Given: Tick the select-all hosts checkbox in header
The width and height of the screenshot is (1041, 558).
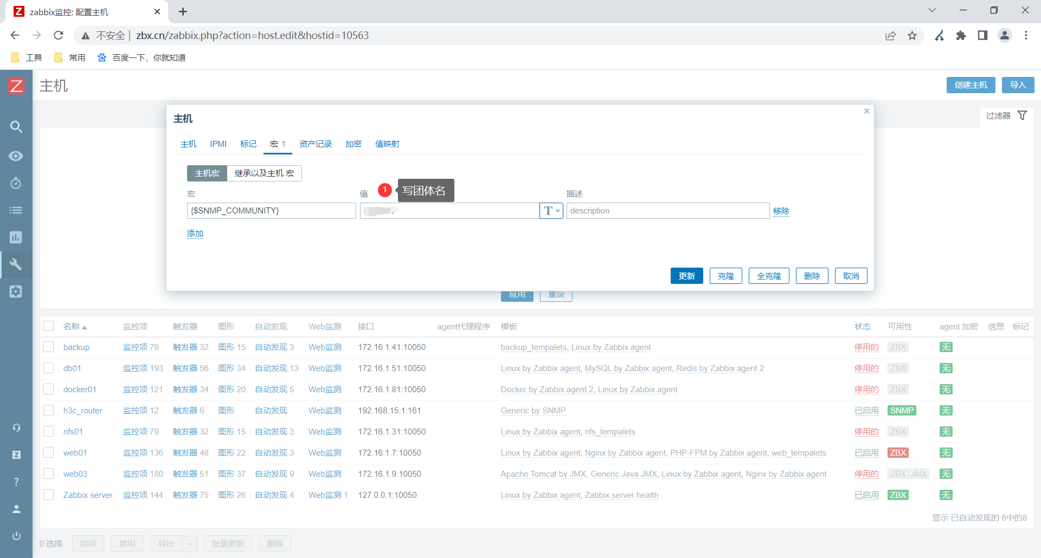Looking at the screenshot, I should coord(49,326).
